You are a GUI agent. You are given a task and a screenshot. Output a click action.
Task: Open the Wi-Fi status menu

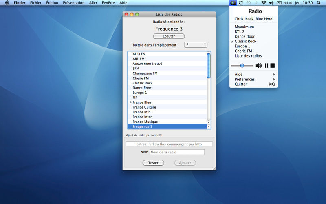[x=264, y=3]
